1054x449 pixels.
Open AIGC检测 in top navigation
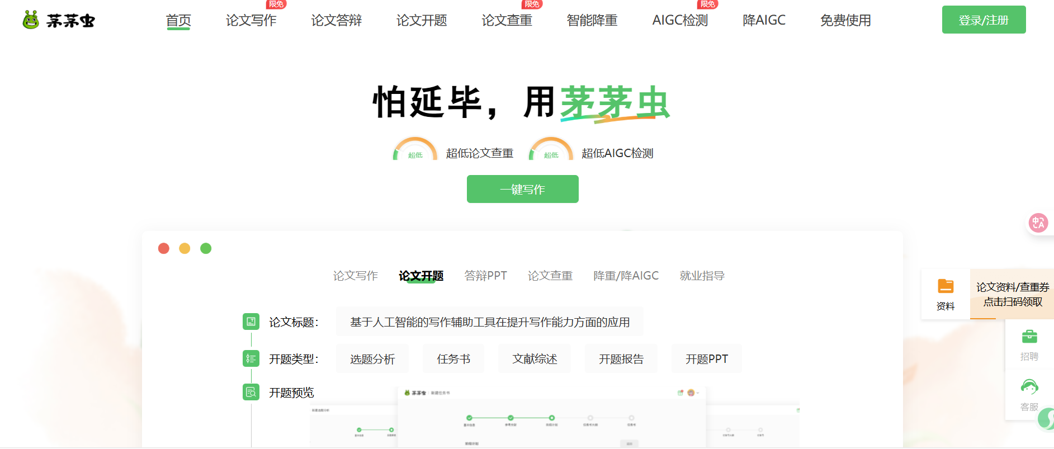click(680, 21)
